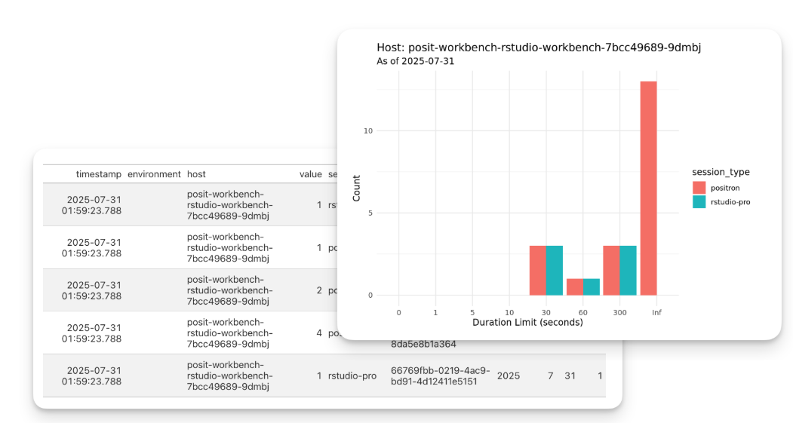The image size is (793, 423).
Task: Click the rstudio-pro legend color swatch
Action: coord(699,201)
